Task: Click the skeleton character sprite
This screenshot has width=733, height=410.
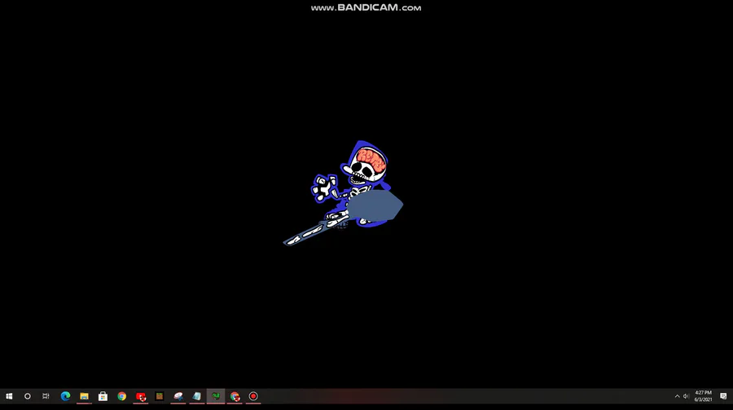Action: pos(343,193)
